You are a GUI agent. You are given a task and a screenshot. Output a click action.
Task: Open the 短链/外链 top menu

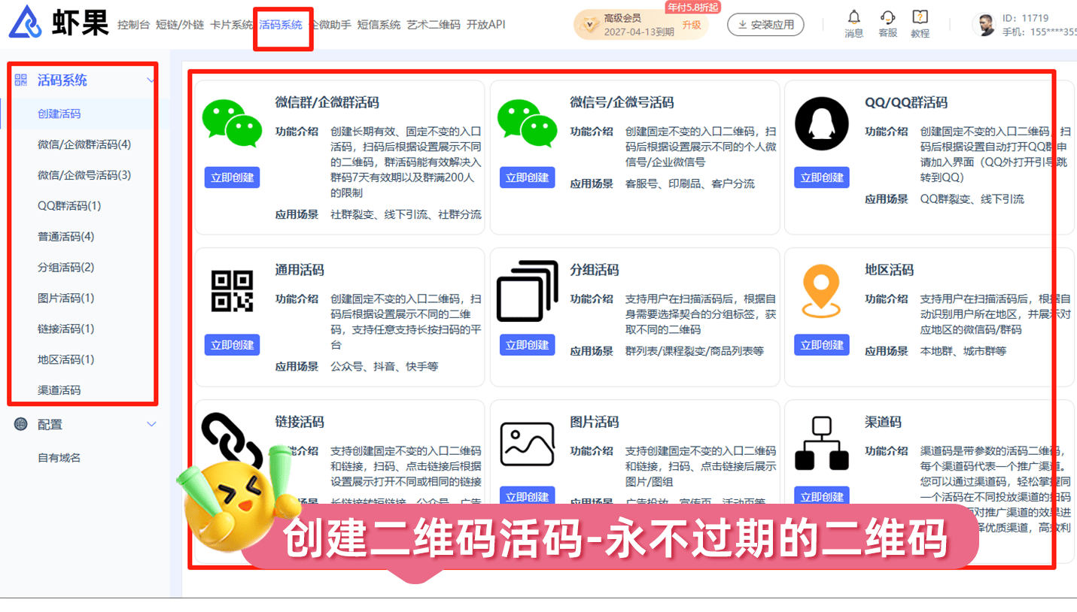point(180,25)
